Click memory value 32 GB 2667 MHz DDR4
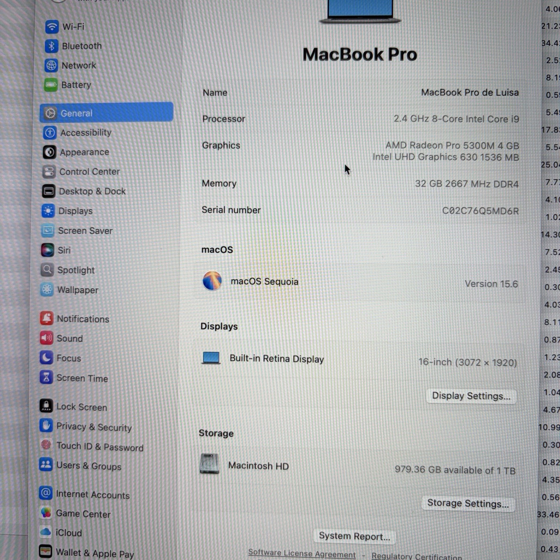560x560 pixels. click(467, 184)
